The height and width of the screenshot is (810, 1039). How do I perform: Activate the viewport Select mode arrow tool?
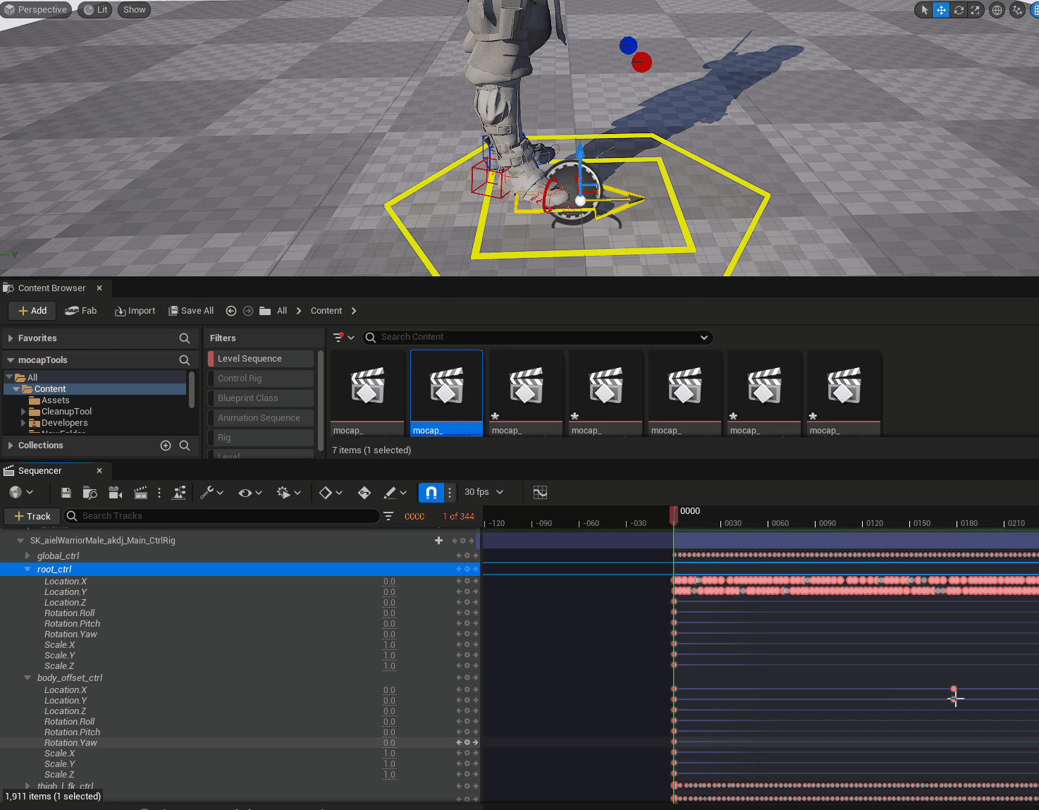tap(925, 10)
